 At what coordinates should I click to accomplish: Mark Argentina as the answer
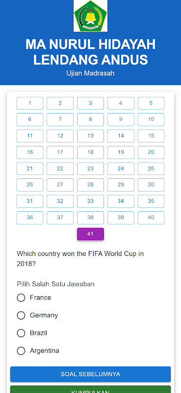21,351
